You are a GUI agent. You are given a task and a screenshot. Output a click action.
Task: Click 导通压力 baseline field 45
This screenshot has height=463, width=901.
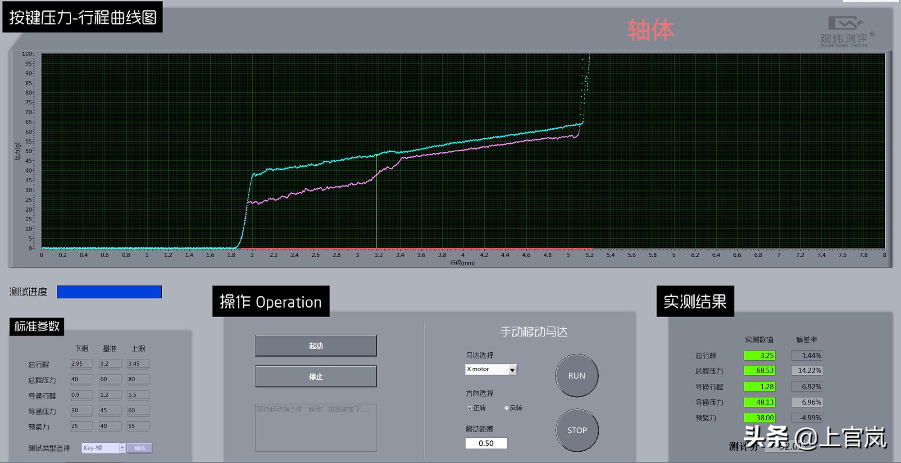[110, 410]
